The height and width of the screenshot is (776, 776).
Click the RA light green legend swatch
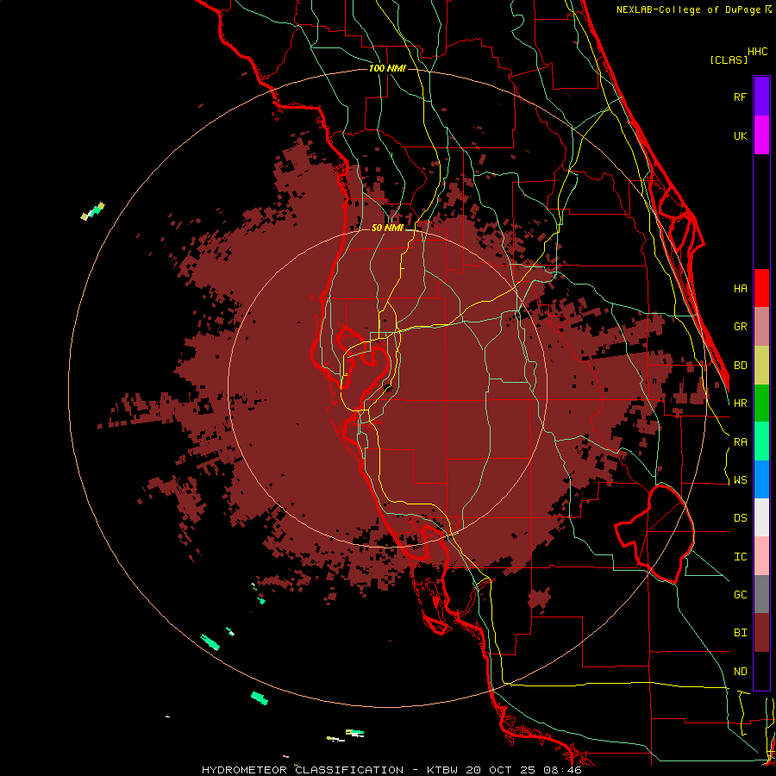pyautogui.click(x=761, y=441)
